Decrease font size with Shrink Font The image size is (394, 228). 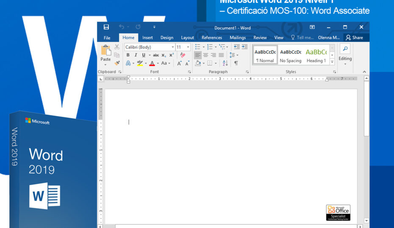click(x=187, y=63)
